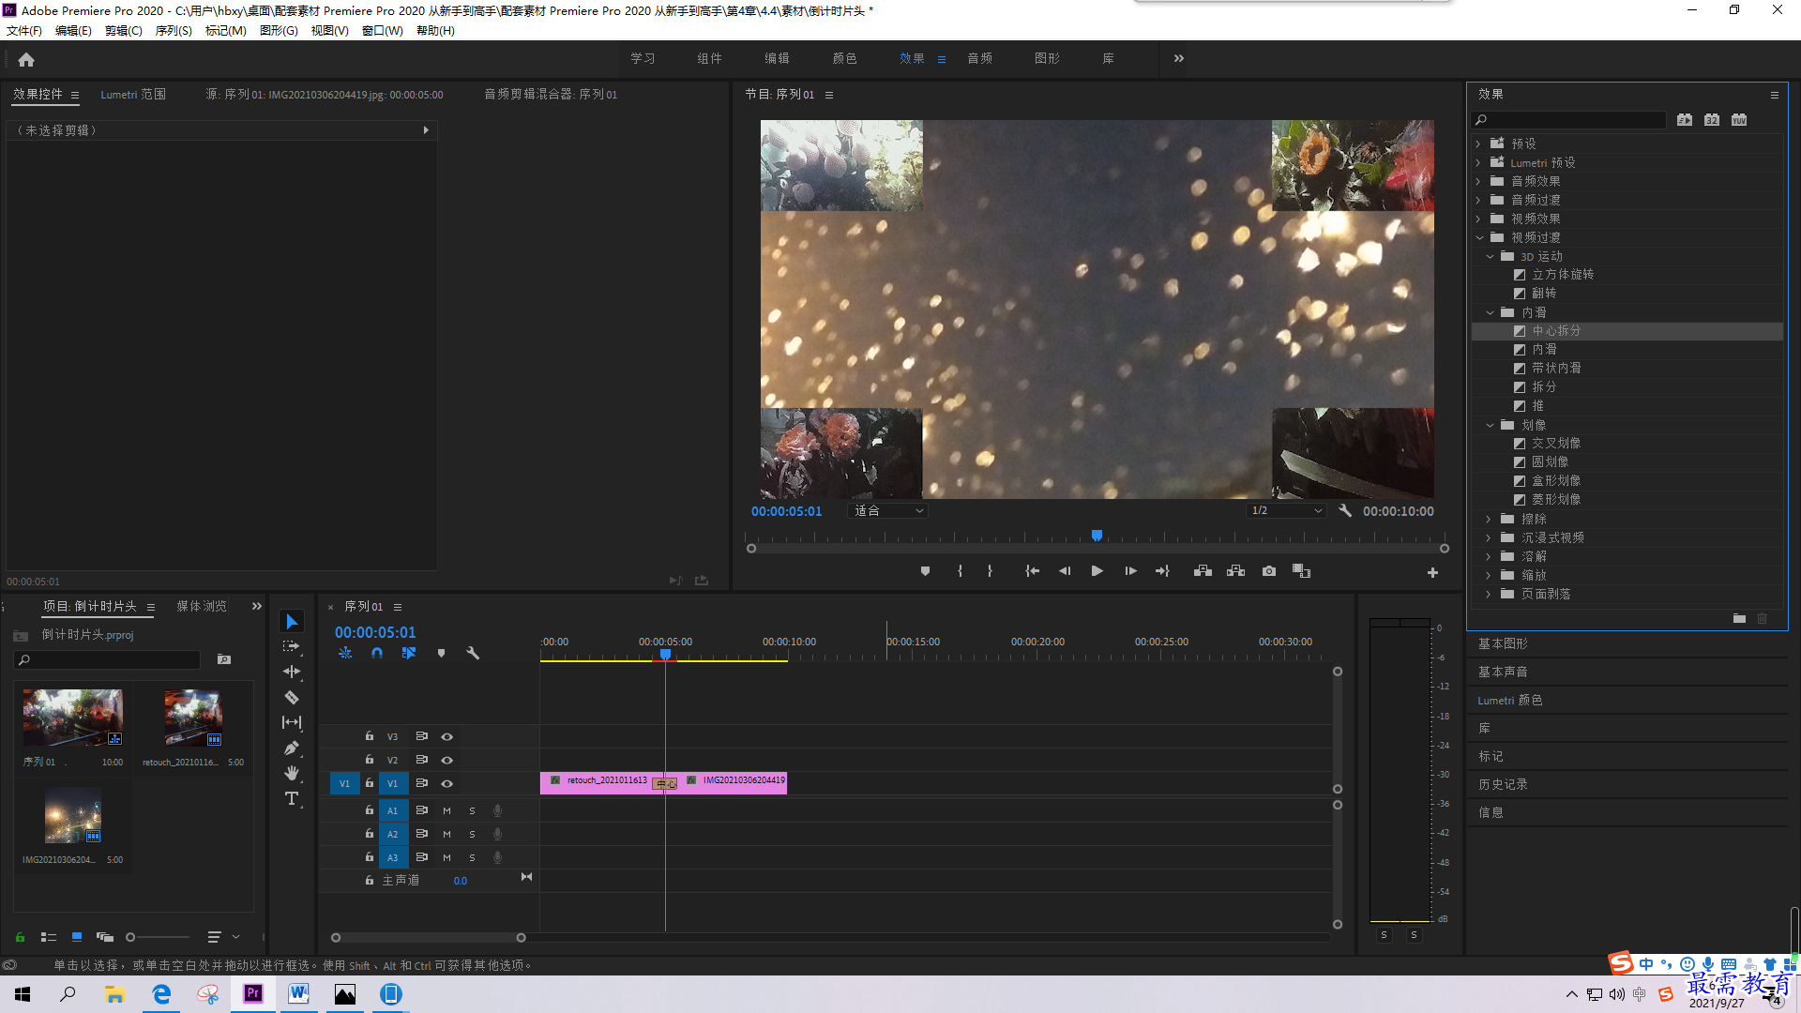Open the 序列(S) menu

click(x=174, y=31)
